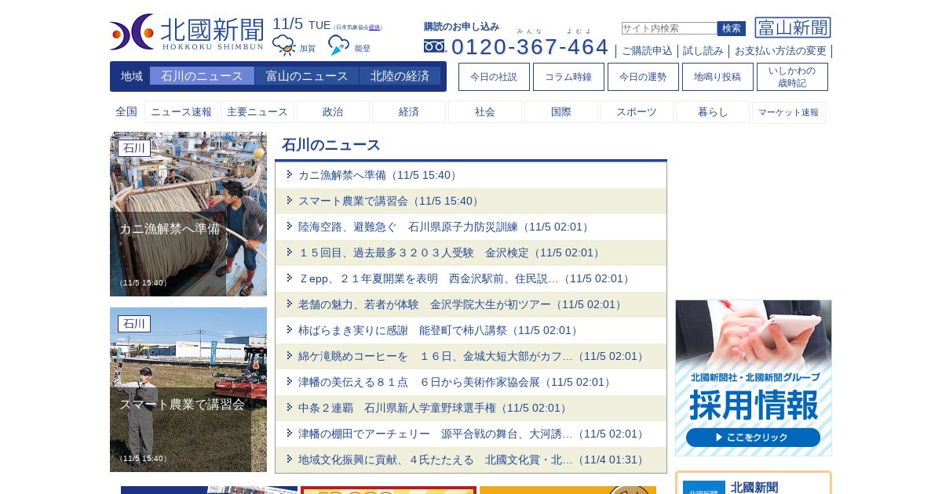Screen dimensions: 942x494
Task: Click the 北國新聞 box below banner
Action: [x=754, y=483]
